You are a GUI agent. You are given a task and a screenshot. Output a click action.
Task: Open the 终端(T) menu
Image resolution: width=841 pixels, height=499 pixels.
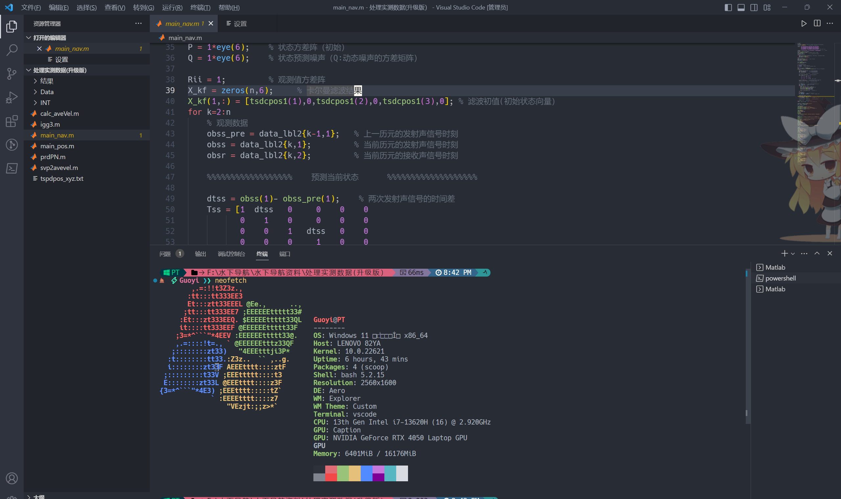coord(200,8)
